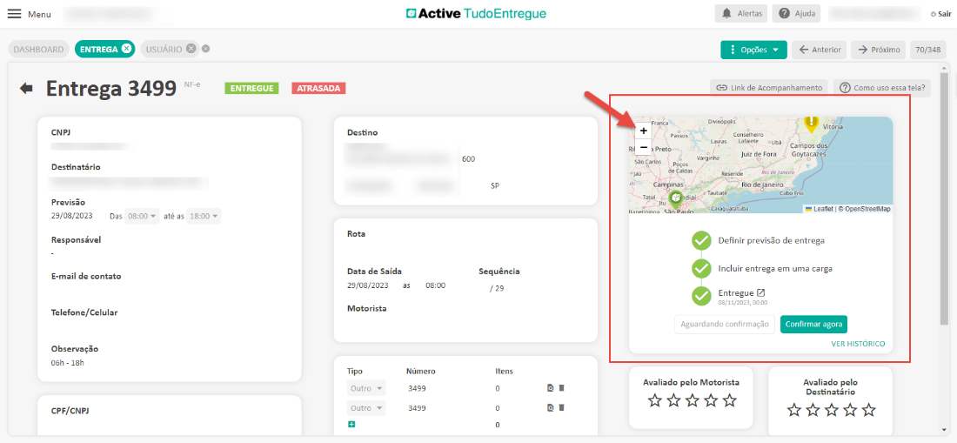Screen dimensions: 957x443
Task: Open the até as 18:00 time dropdown
Action: (x=204, y=216)
